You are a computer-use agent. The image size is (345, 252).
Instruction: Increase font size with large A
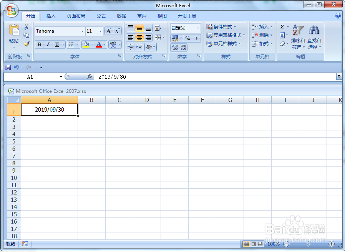point(109,31)
